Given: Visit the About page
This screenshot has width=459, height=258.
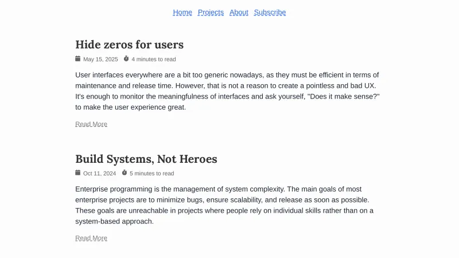Looking at the screenshot, I should click(x=239, y=13).
